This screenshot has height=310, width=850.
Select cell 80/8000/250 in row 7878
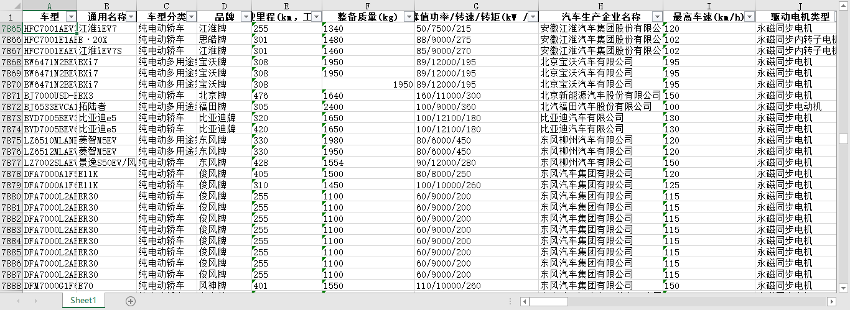(x=477, y=173)
